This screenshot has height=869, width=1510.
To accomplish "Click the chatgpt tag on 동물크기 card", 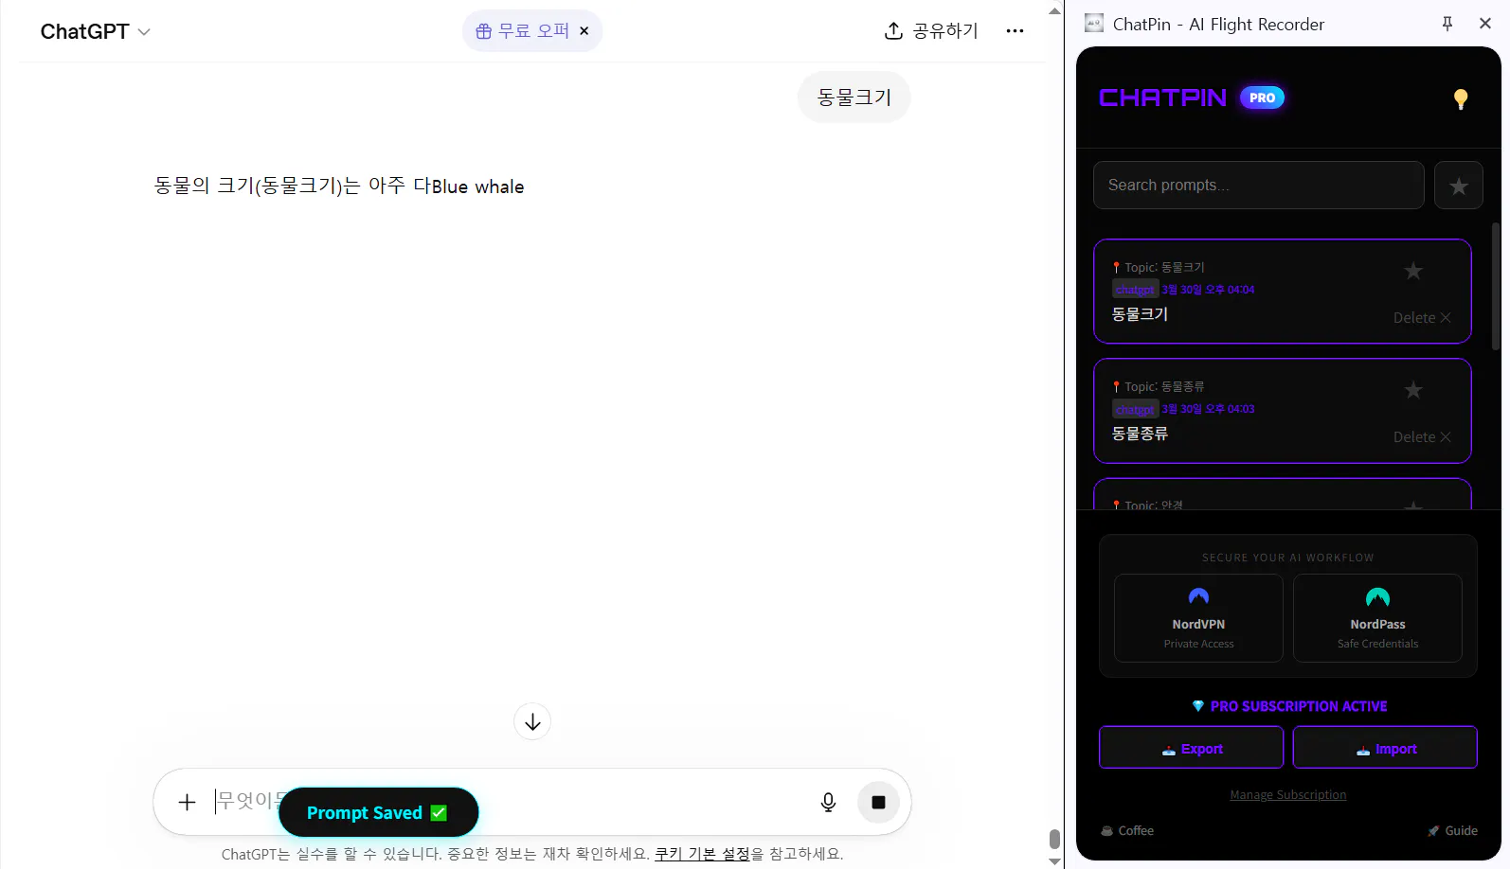I will pos(1135,290).
